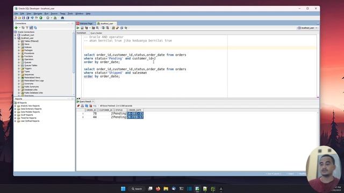Click the Undo arrow icon in main toolbar
This screenshot has height=193, width=344.
pos(32,18)
